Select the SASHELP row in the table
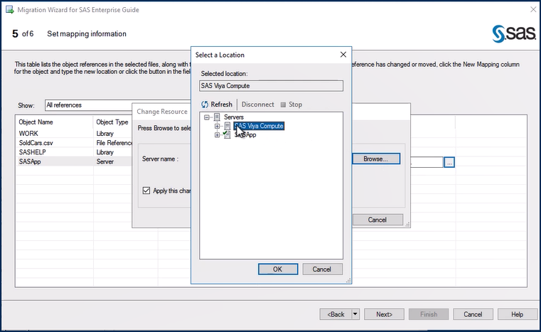Viewport: 541px width, 332px height. pos(33,152)
